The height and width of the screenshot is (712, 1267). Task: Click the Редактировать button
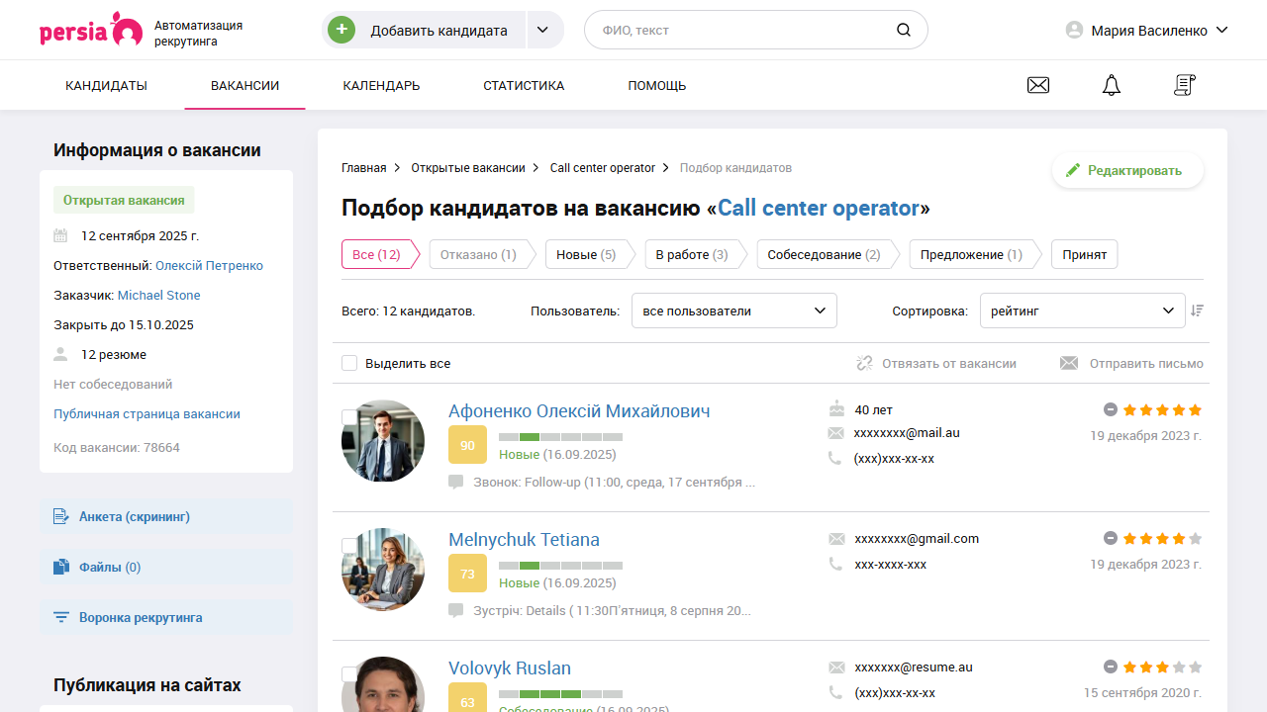coord(1127,169)
